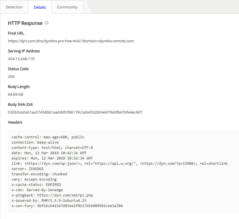Select the Details tab

click(x=40, y=8)
